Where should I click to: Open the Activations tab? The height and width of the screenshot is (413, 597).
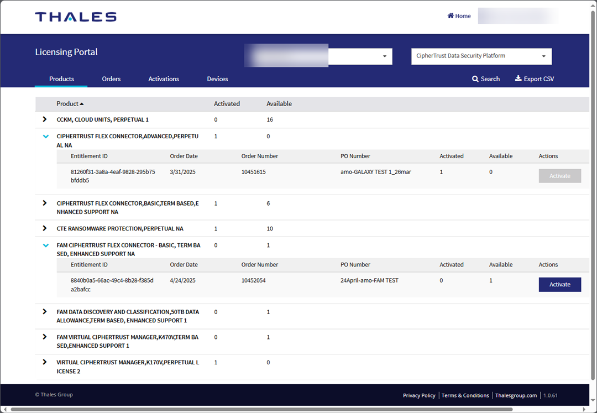[163, 79]
